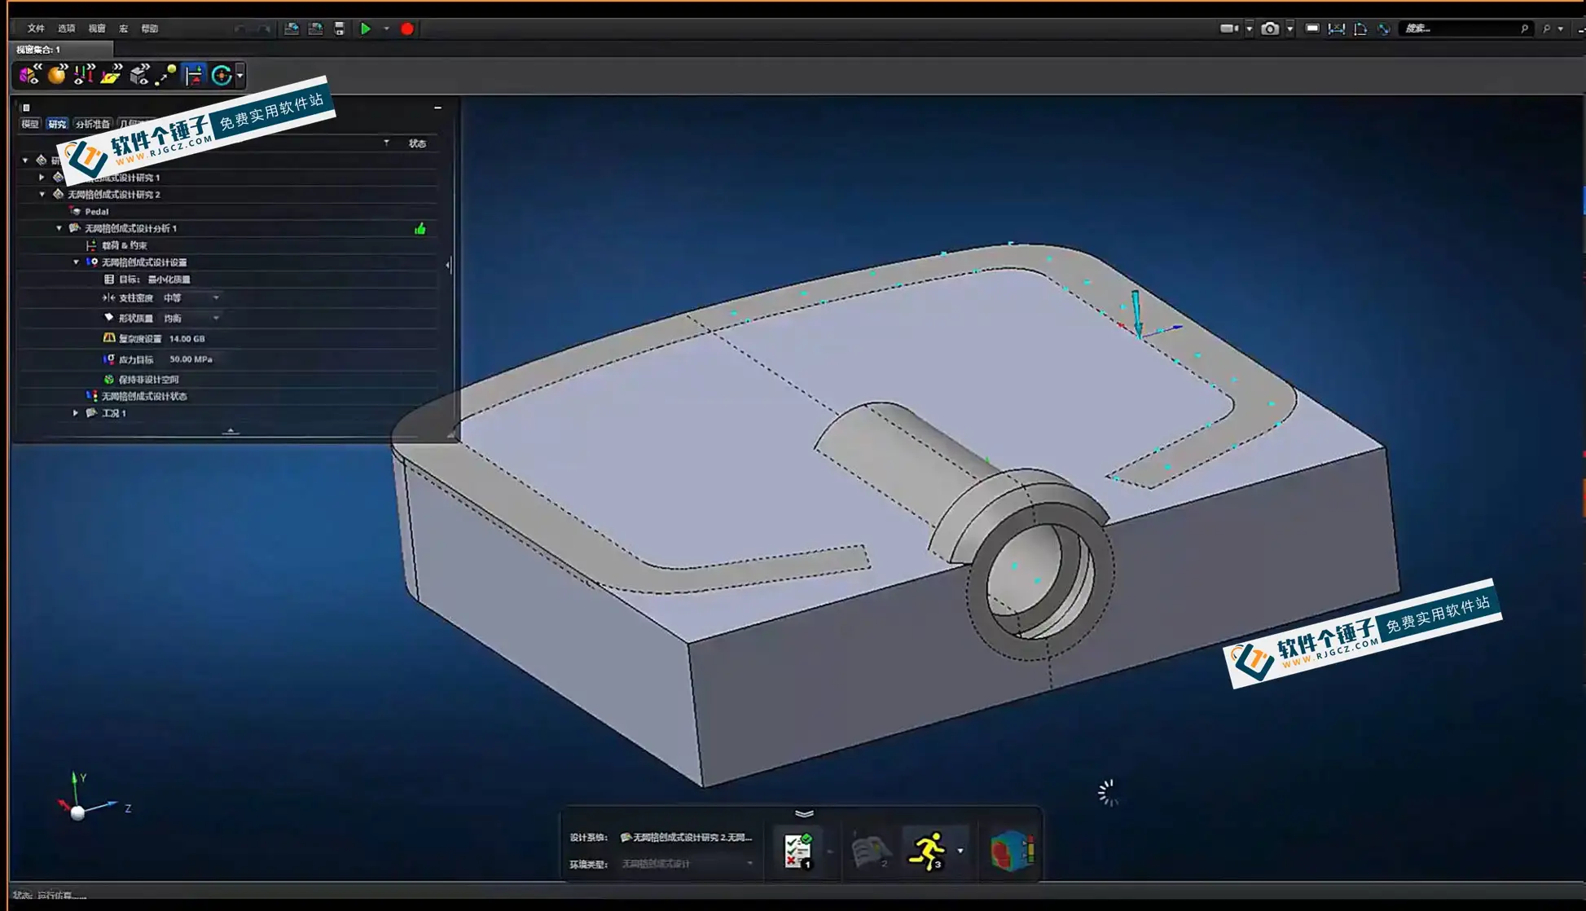This screenshot has width=1586, height=911.
Task: Collapse side panel using left arrow handle
Action: pos(448,265)
